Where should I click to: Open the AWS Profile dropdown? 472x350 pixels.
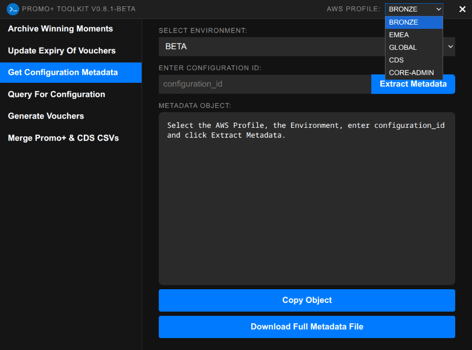click(414, 9)
